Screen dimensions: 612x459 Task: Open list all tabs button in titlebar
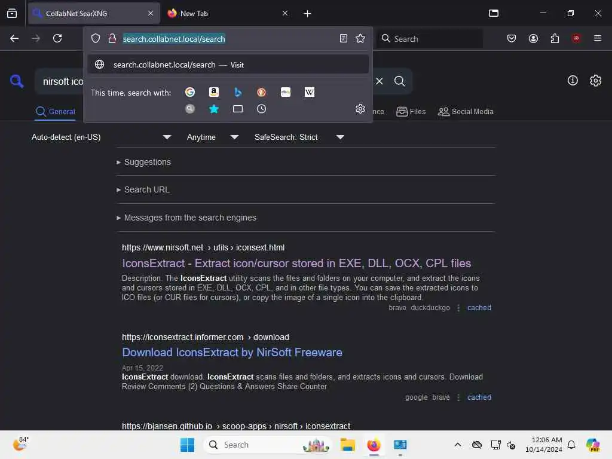pyautogui.click(x=494, y=13)
